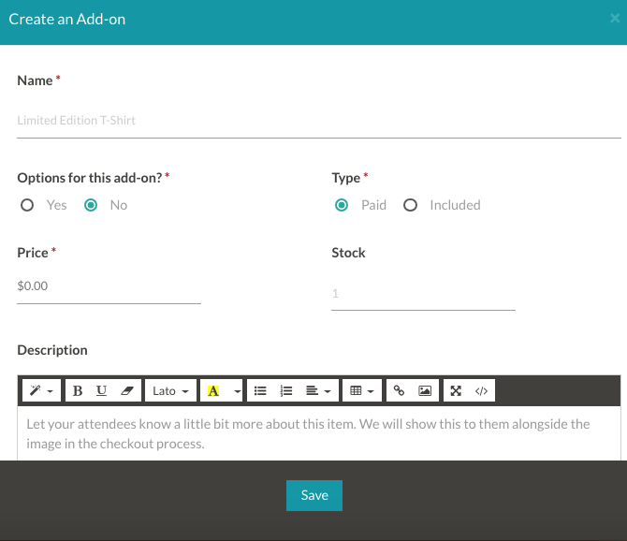The width and height of the screenshot is (627, 541).
Task: Click the Name input field
Action: [x=318, y=121]
